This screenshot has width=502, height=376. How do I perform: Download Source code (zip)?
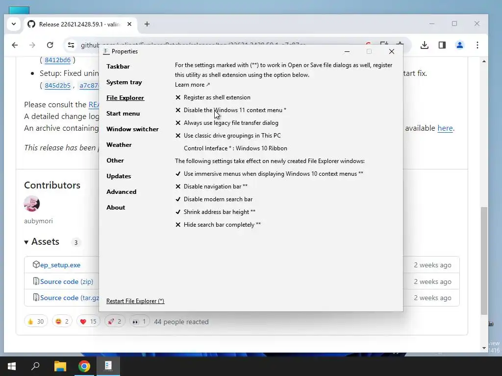pyautogui.click(x=67, y=282)
